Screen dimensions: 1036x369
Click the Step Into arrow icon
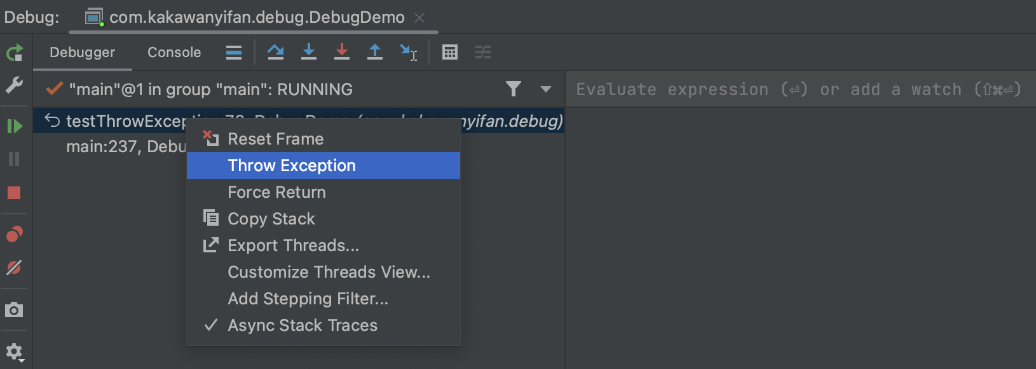click(x=309, y=52)
